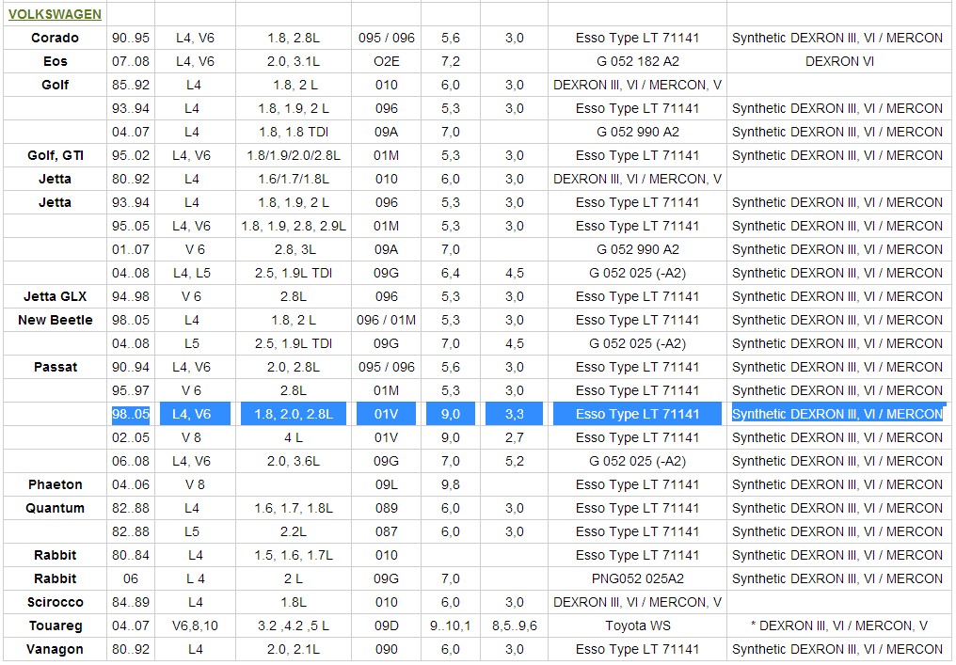Select the 80..84 year range for Rabbit
The width and height of the screenshot is (956, 665).
click(131, 555)
